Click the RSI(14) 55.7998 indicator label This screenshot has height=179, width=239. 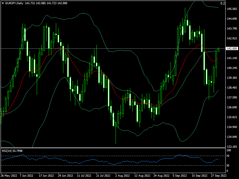point(12,151)
